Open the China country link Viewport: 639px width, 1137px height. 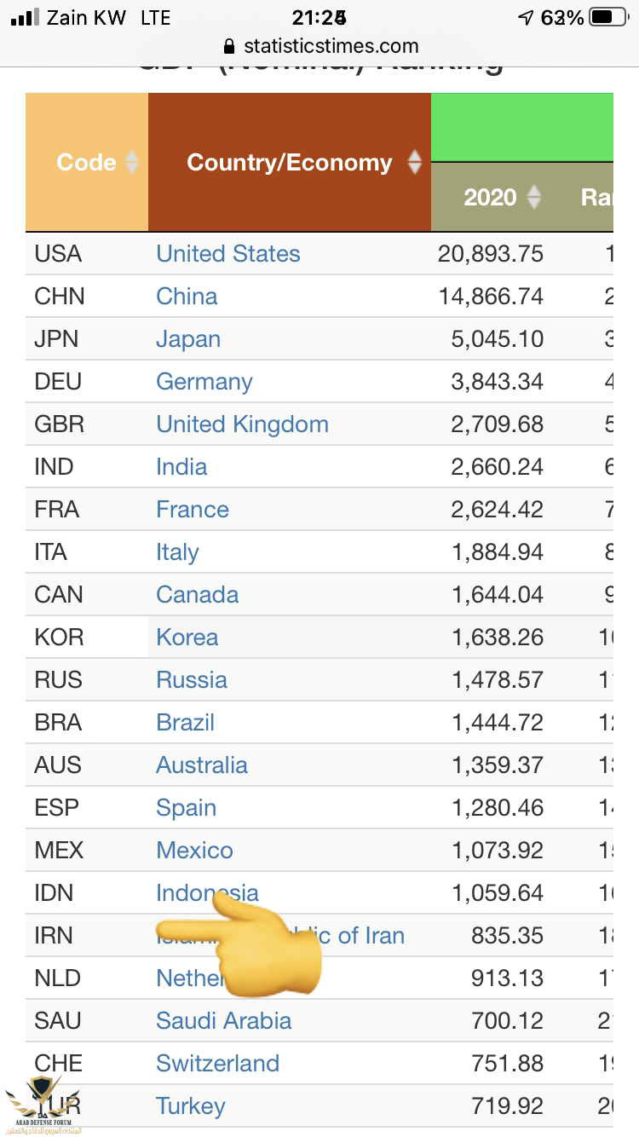click(x=187, y=297)
